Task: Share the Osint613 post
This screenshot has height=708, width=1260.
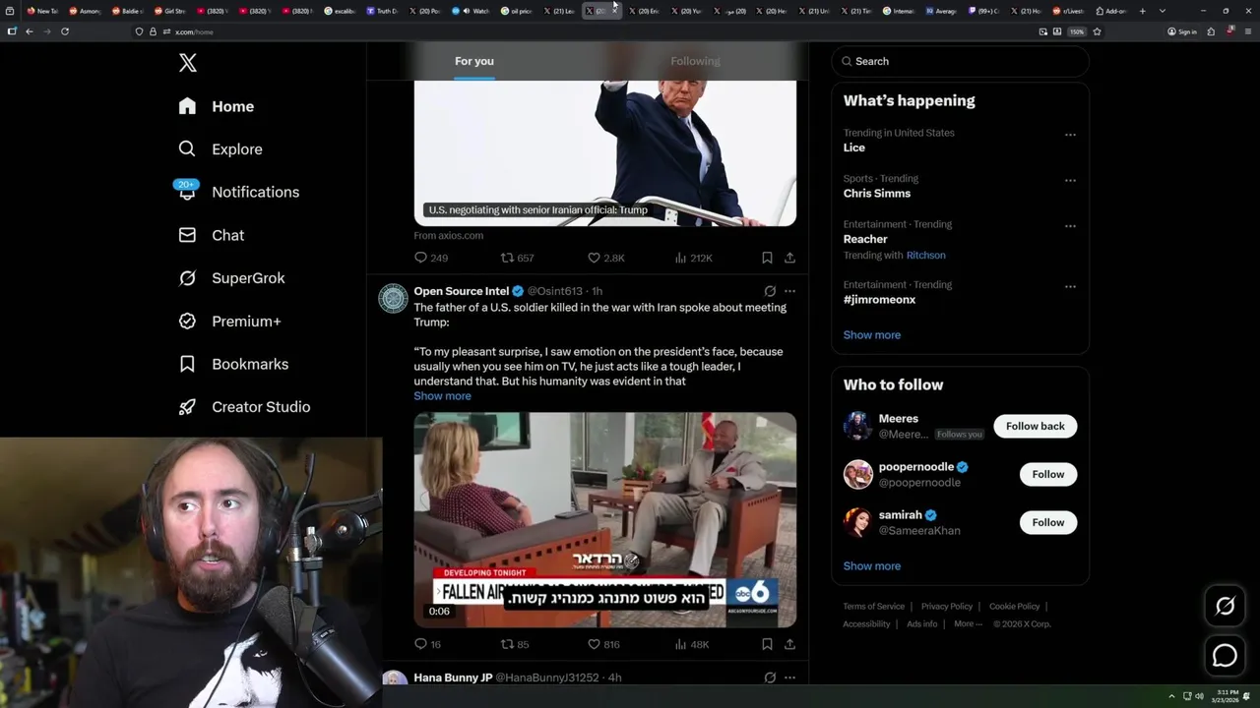Action: (x=789, y=644)
